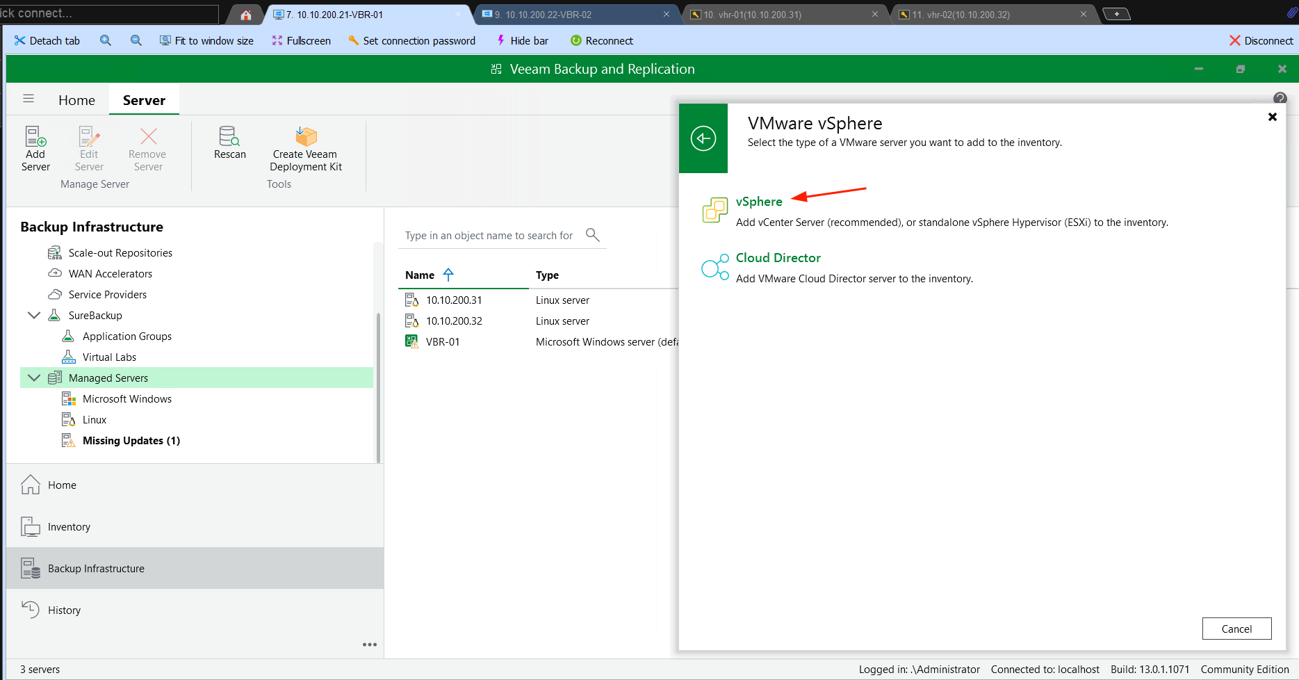The width and height of the screenshot is (1299, 680).
Task: Click the Cloud Director link
Action: (778, 257)
